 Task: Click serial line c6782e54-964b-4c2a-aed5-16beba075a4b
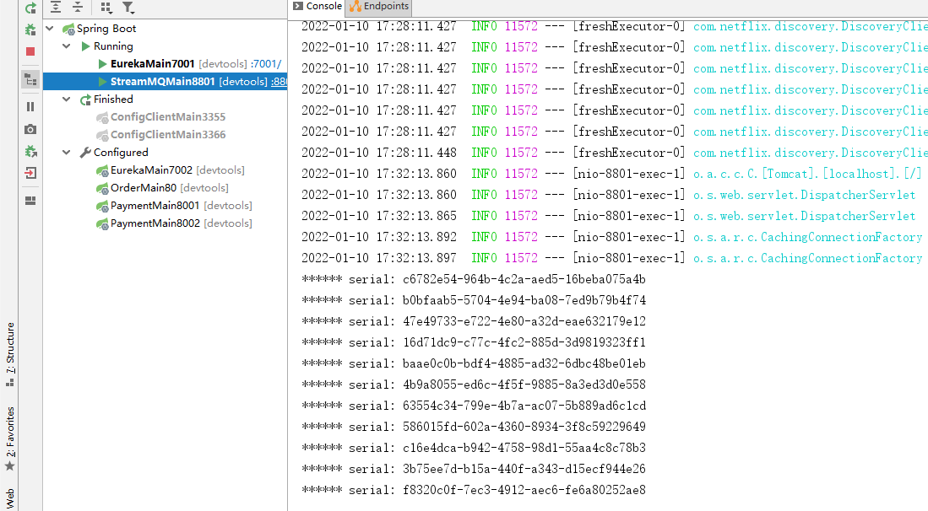point(474,279)
